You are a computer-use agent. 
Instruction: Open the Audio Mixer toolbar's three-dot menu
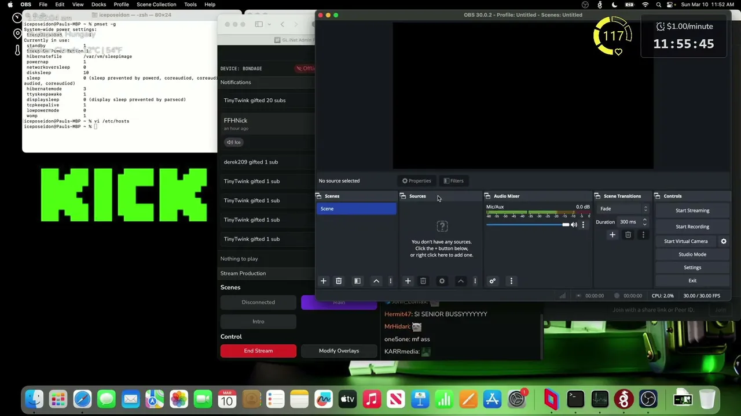[x=511, y=281]
